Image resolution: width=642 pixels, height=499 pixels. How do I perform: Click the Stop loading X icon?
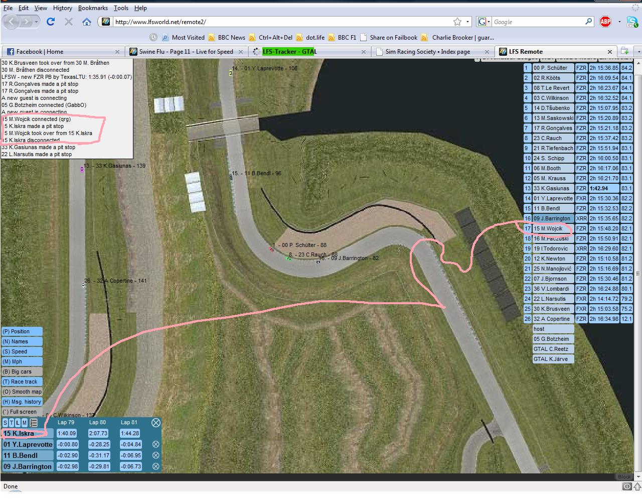point(69,22)
